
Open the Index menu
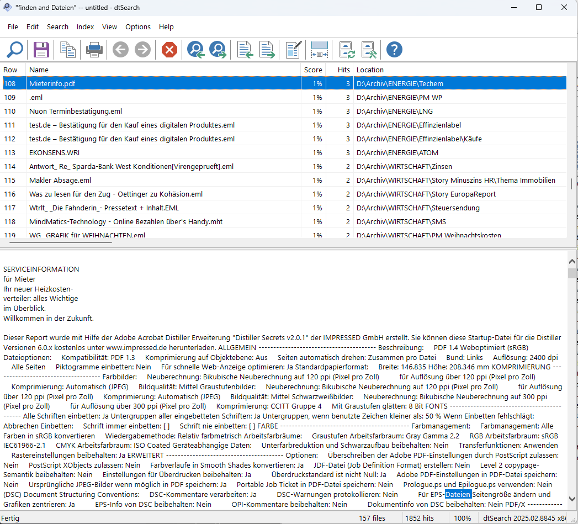pos(85,27)
